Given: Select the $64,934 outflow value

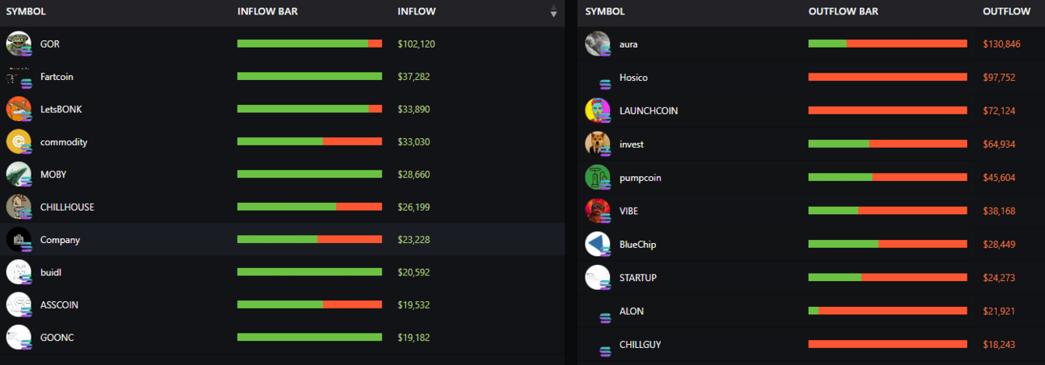Looking at the screenshot, I should [999, 144].
